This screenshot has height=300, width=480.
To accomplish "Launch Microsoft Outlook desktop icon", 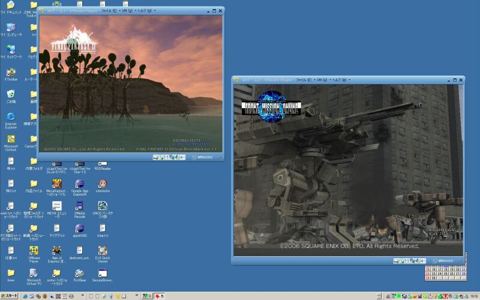I will coord(11,143).
